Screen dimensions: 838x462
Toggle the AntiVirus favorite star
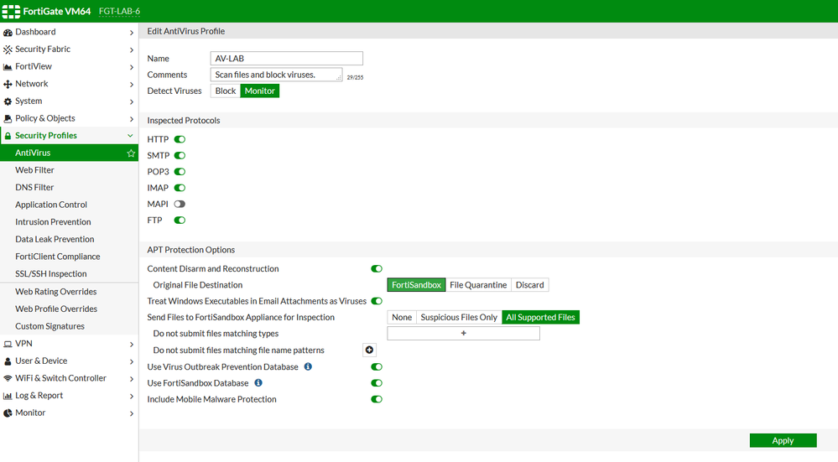click(x=131, y=153)
